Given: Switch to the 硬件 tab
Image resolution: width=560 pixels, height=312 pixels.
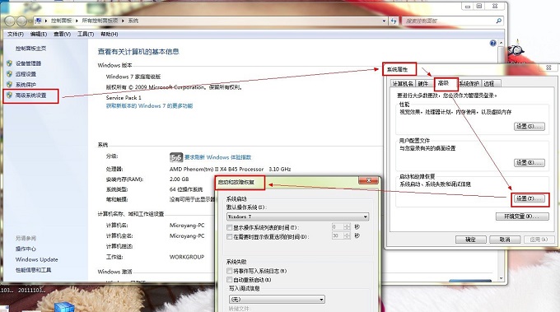Looking at the screenshot, I should click(423, 83).
